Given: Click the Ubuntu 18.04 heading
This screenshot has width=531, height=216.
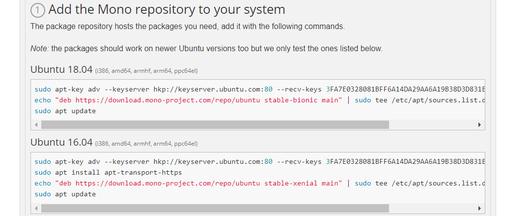Looking at the screenshot, I should pos(61,69).
